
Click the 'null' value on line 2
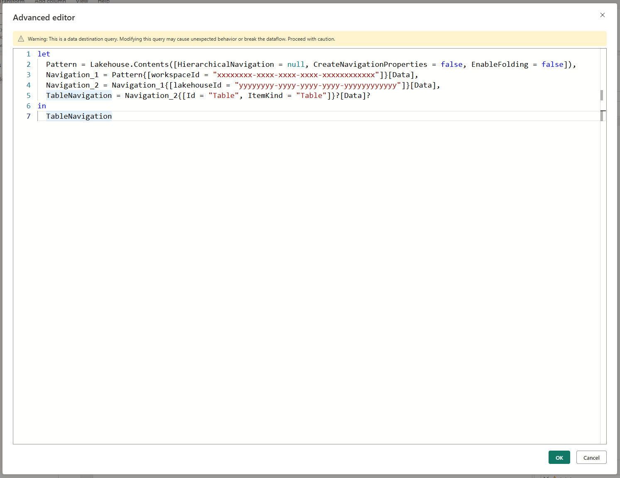[296, 64]
